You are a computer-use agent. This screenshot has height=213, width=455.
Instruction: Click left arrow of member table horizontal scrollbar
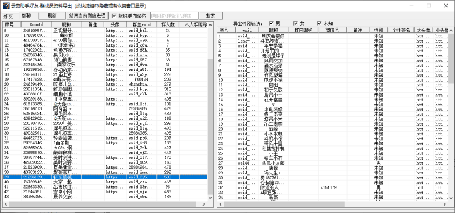pyautogui.click(x=220, y=204)
